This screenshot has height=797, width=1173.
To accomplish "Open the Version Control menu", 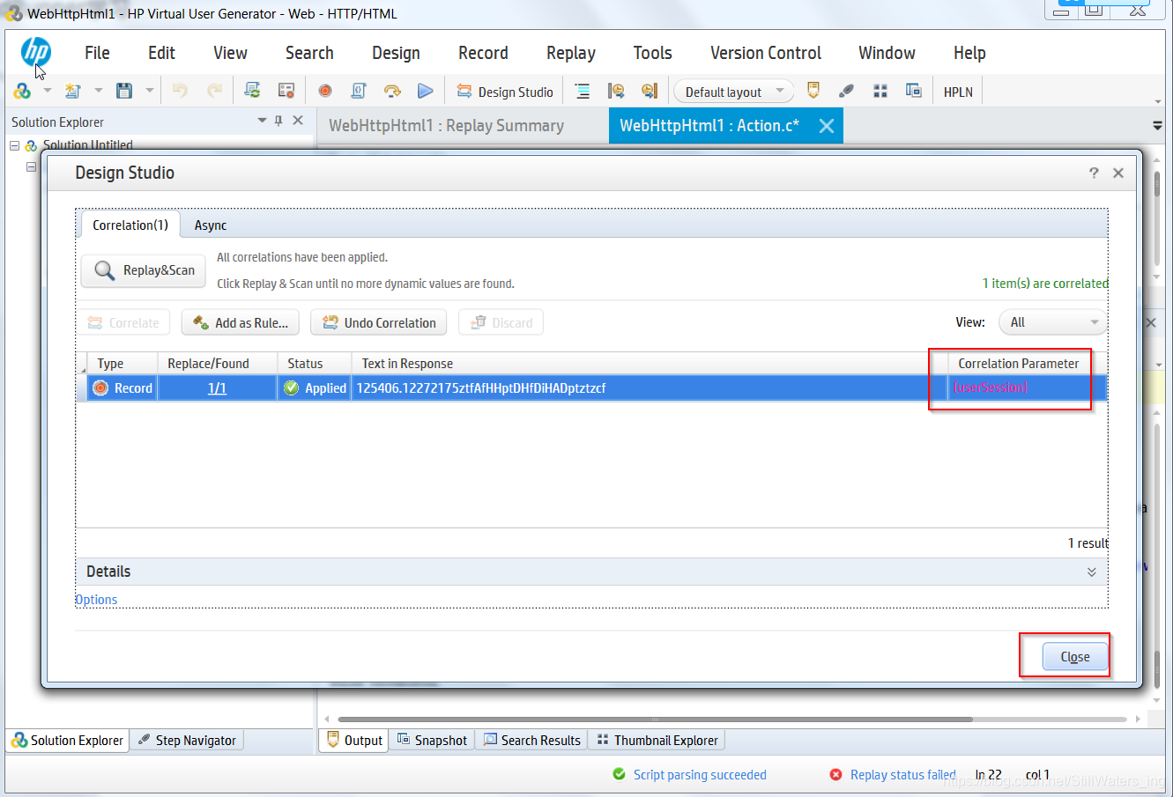I will (x=766, y=53).
